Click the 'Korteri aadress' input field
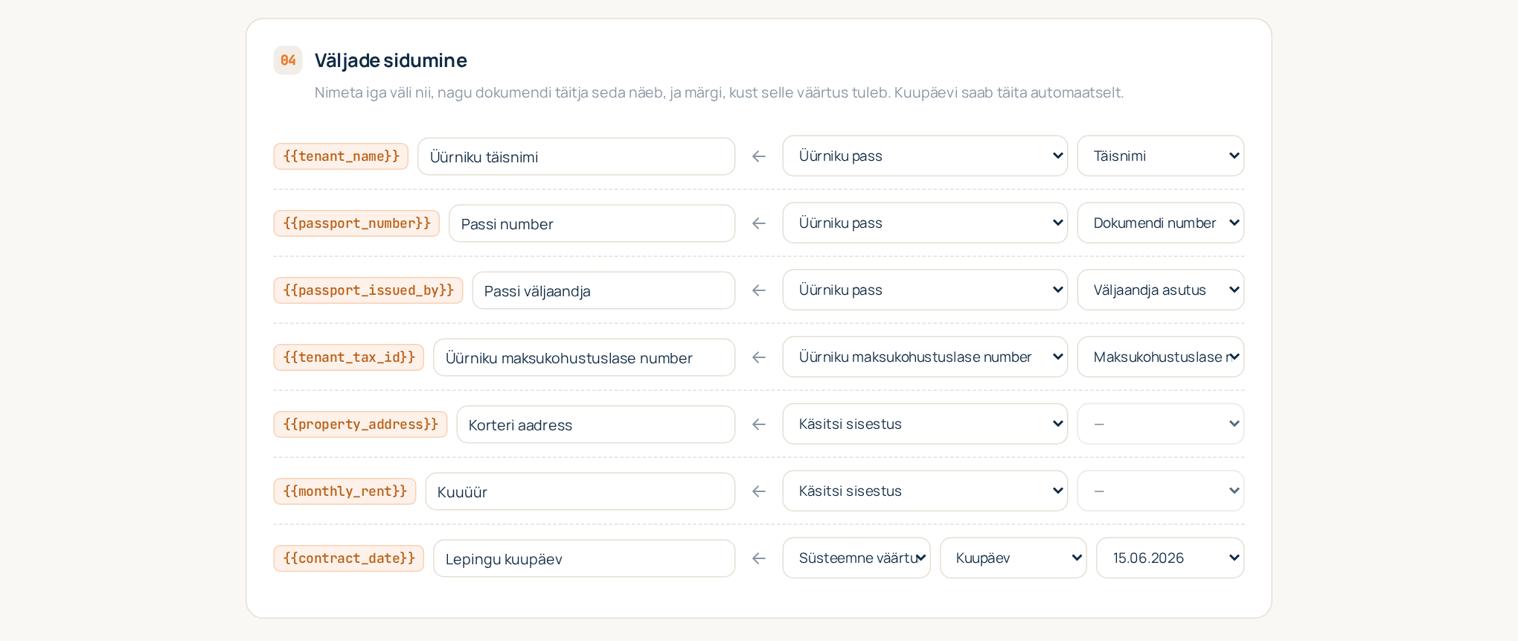This screenshot has height=641, width=1518. [596, 424]
